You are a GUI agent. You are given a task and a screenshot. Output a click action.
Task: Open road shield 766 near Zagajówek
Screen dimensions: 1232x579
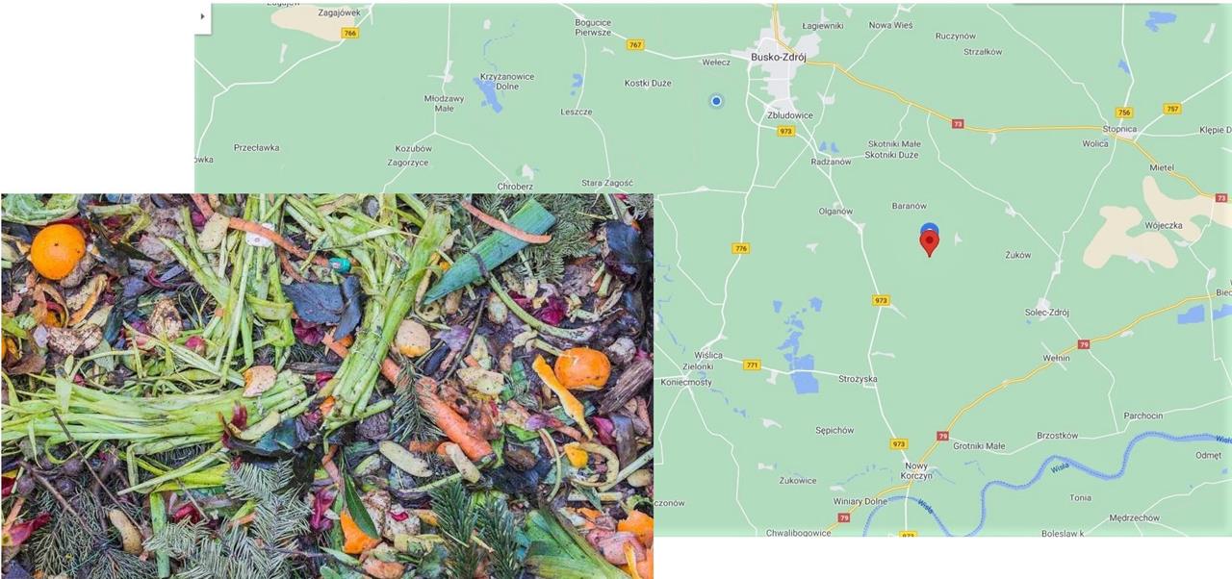pos(350,33)
